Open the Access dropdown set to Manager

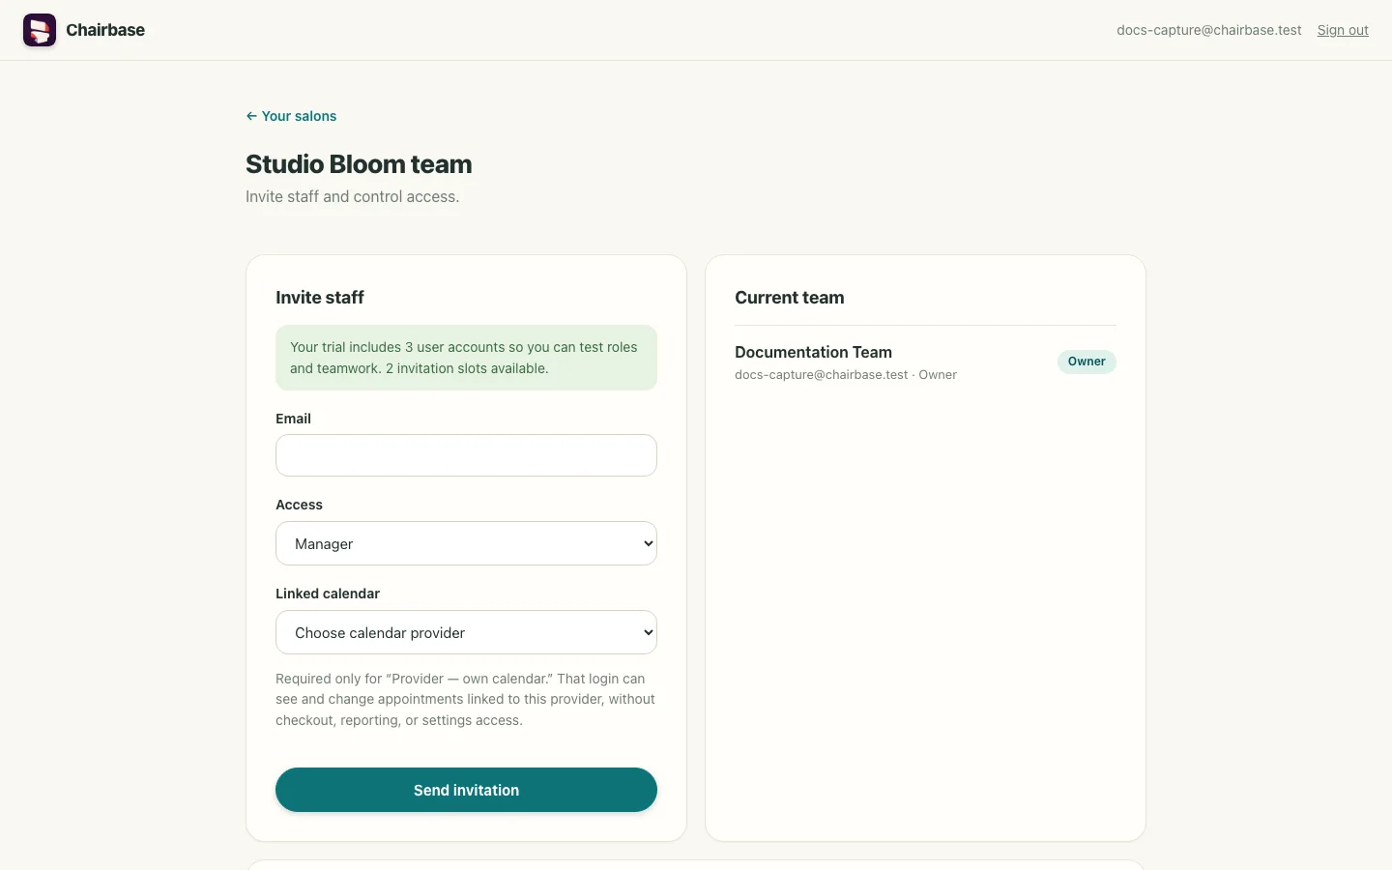point(466,543)
